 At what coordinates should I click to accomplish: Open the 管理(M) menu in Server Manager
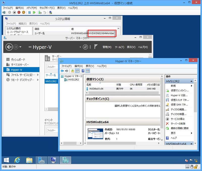[107, 47]
